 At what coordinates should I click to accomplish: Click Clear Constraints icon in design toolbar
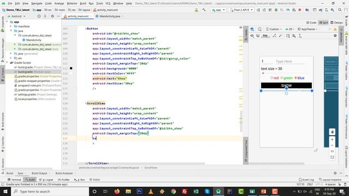pyautogui.click(x=274, y=36)
